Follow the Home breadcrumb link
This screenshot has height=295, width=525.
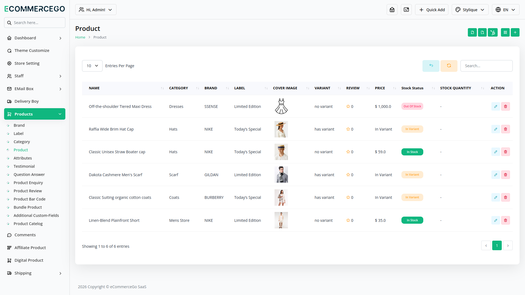click(80, 37)
